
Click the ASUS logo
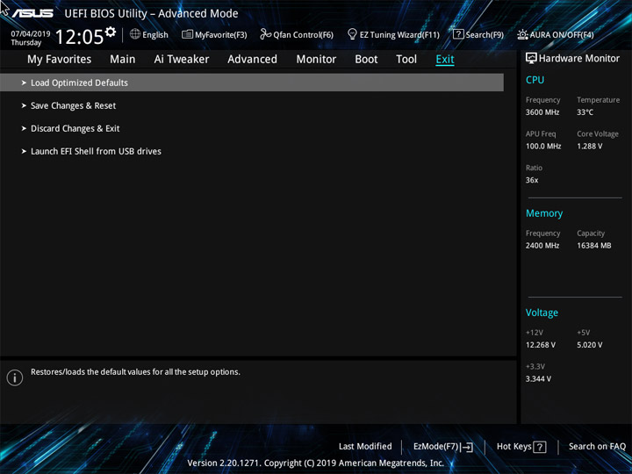(x=32, y=13)
